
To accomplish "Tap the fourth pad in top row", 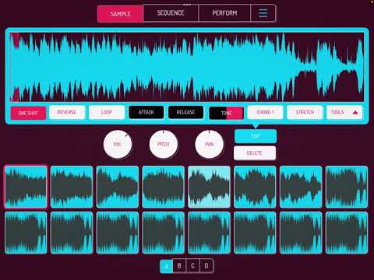I will point(164,187).
